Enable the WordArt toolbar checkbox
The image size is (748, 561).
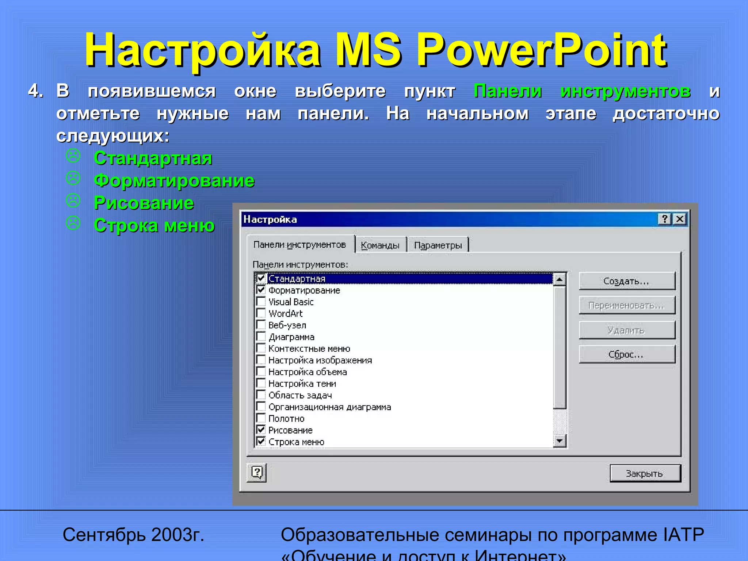[x=261, y=313]
